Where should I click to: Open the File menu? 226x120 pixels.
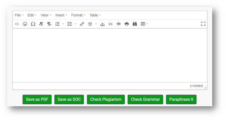tap(19, 15)
